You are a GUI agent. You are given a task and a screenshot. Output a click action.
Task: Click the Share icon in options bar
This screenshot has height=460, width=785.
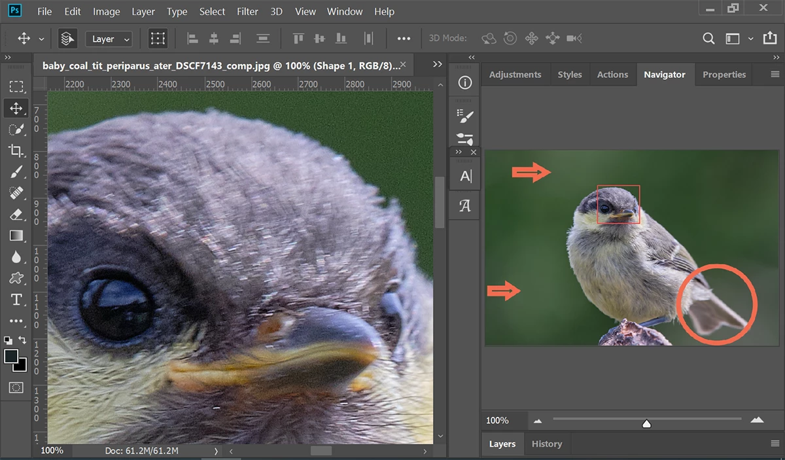pyautogui.click(x=770, y=39)
